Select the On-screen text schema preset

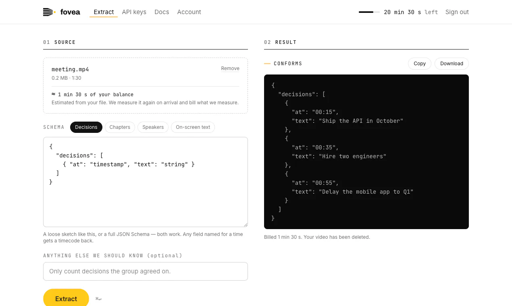193,127
